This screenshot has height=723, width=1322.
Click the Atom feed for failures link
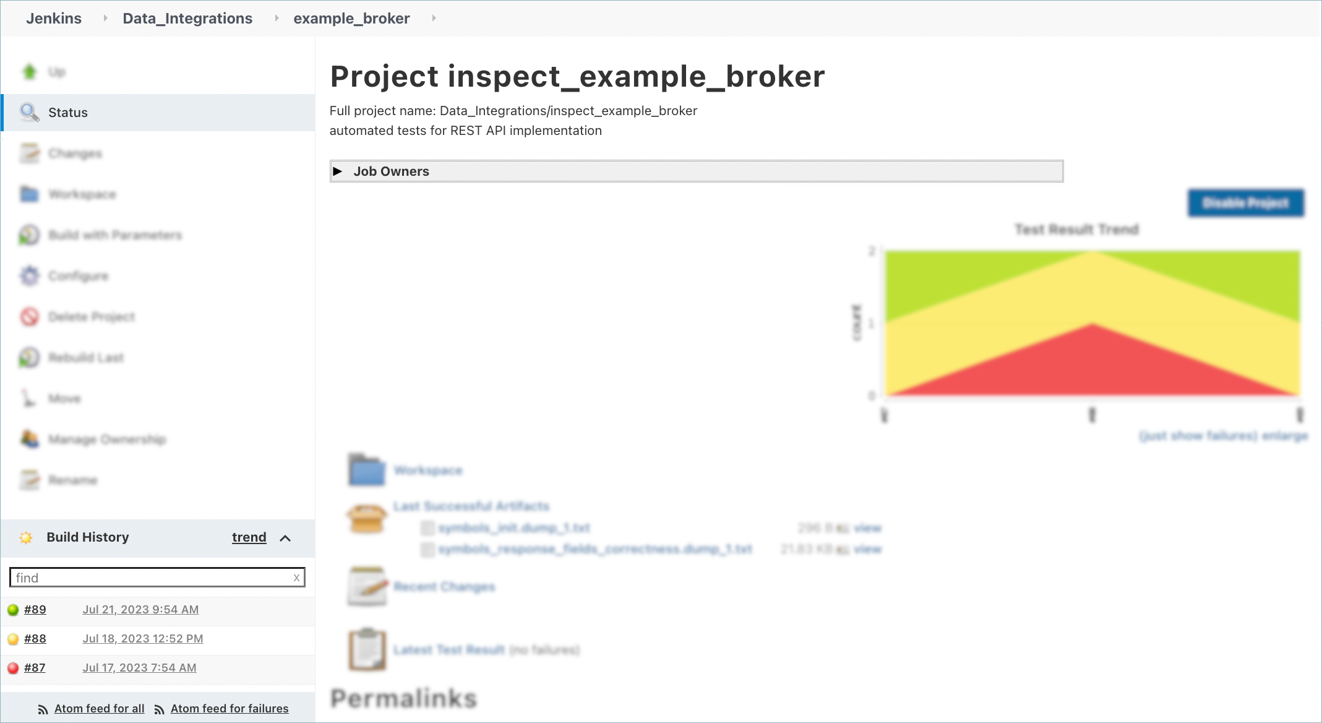(x=230, y=709)
